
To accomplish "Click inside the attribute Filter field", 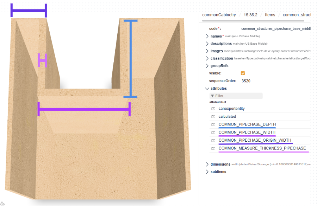I will point(236,96).
